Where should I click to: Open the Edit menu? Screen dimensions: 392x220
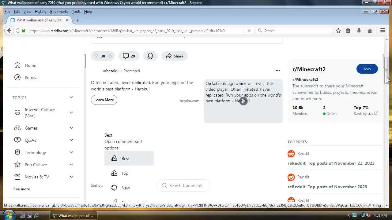(17, 12)
